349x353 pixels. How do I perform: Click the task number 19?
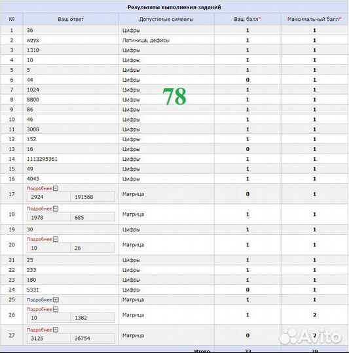click(12, 229)
